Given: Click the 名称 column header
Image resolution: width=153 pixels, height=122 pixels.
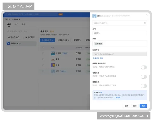Looking at the screenshot, I should click(53, 48).
